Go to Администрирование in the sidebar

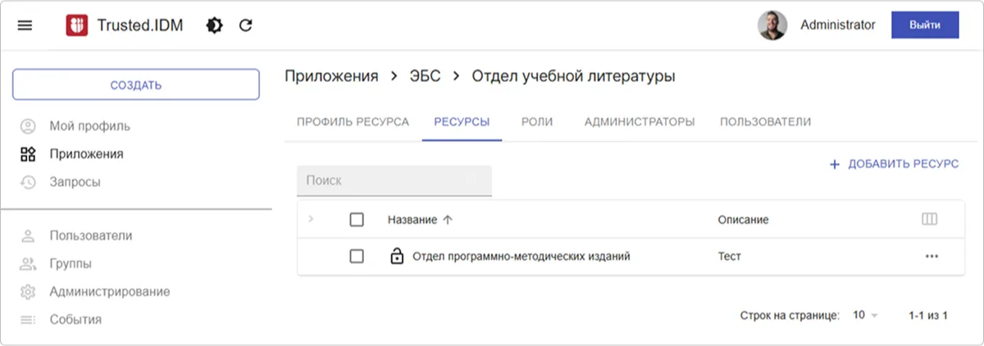coord(109,291)
